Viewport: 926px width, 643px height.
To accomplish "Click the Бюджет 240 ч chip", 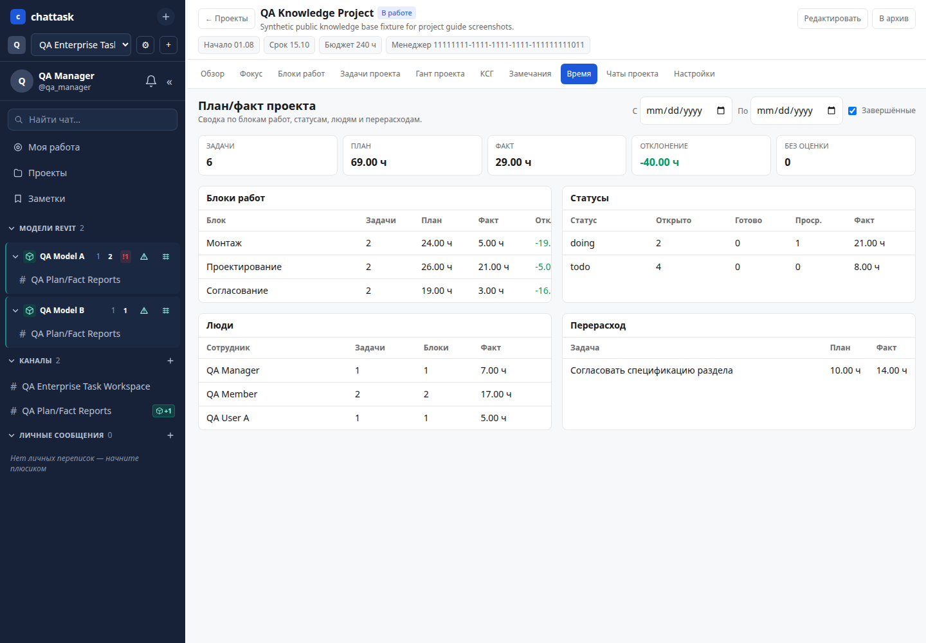I will click(350, 45).
